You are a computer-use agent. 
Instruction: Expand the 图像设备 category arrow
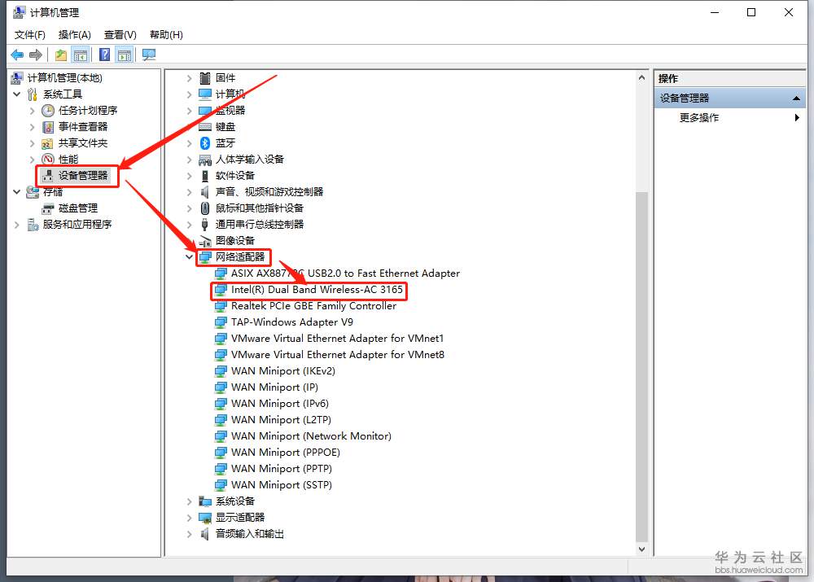(189, 240)
